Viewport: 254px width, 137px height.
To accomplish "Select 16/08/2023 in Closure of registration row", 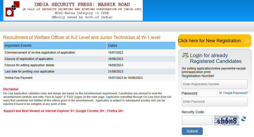I will tap(116, 59).
